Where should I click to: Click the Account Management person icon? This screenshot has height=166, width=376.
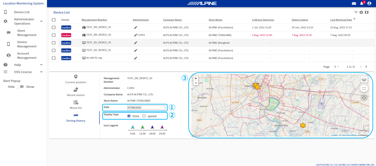pyautogui.click(x=8, y=56)
